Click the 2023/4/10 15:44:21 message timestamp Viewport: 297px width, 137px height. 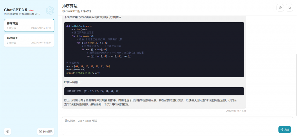[236, 111]
